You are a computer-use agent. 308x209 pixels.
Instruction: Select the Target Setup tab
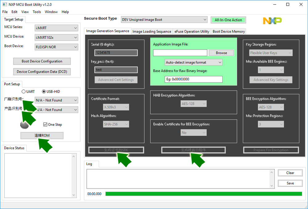(x=14, y=19)
